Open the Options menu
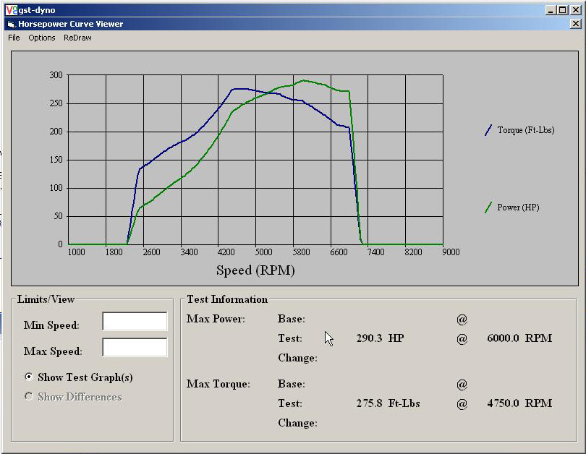 pos(42,38)
